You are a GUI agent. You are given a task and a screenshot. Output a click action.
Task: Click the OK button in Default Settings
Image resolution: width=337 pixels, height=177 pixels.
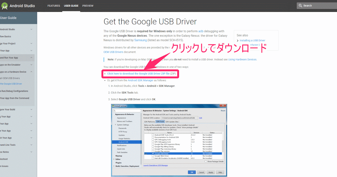[x=192, y=172]
